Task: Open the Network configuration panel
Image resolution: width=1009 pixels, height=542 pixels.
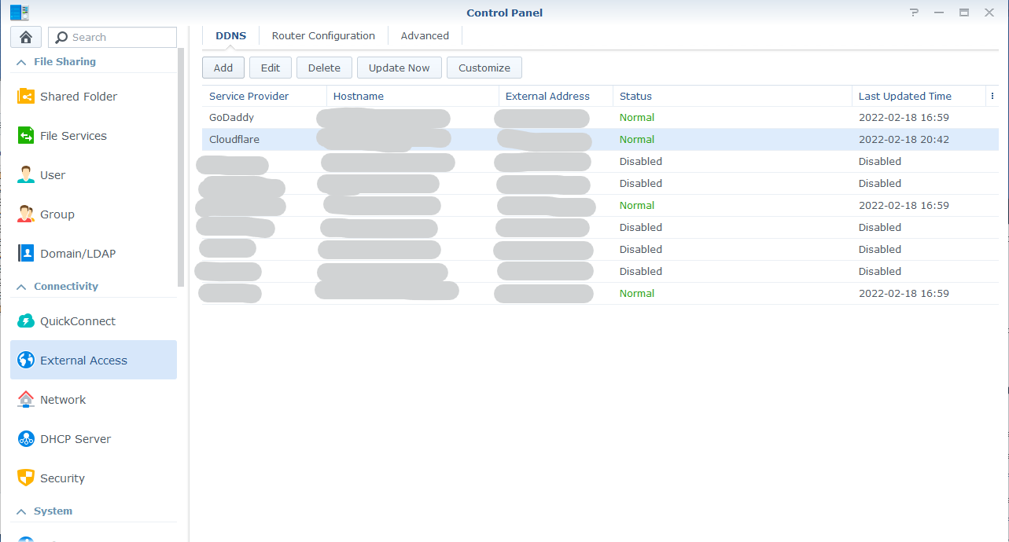Action: [63, 399]
